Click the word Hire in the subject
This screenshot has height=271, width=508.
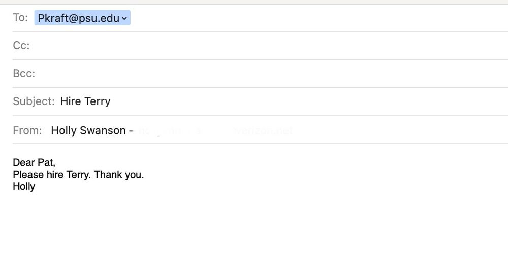coord(71,101)
